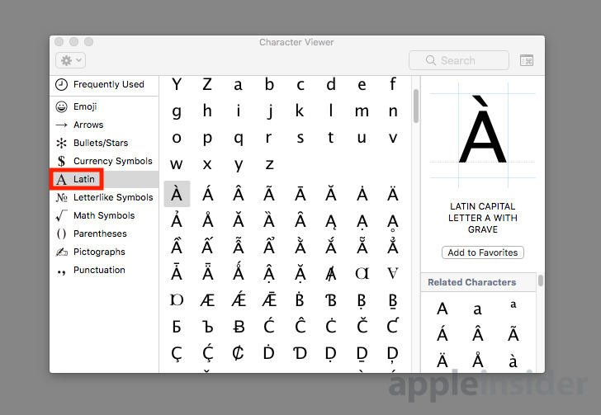Image resolution: width=601 pixels, height=415 pixels.
Task: Pick lowercase letter f
Action: [x=393, y=83]
